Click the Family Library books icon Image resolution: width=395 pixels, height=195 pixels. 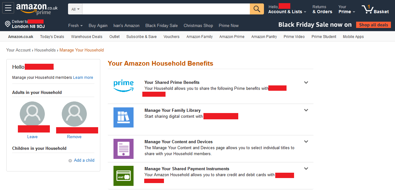pyautogui.click(x=124, y=117)
